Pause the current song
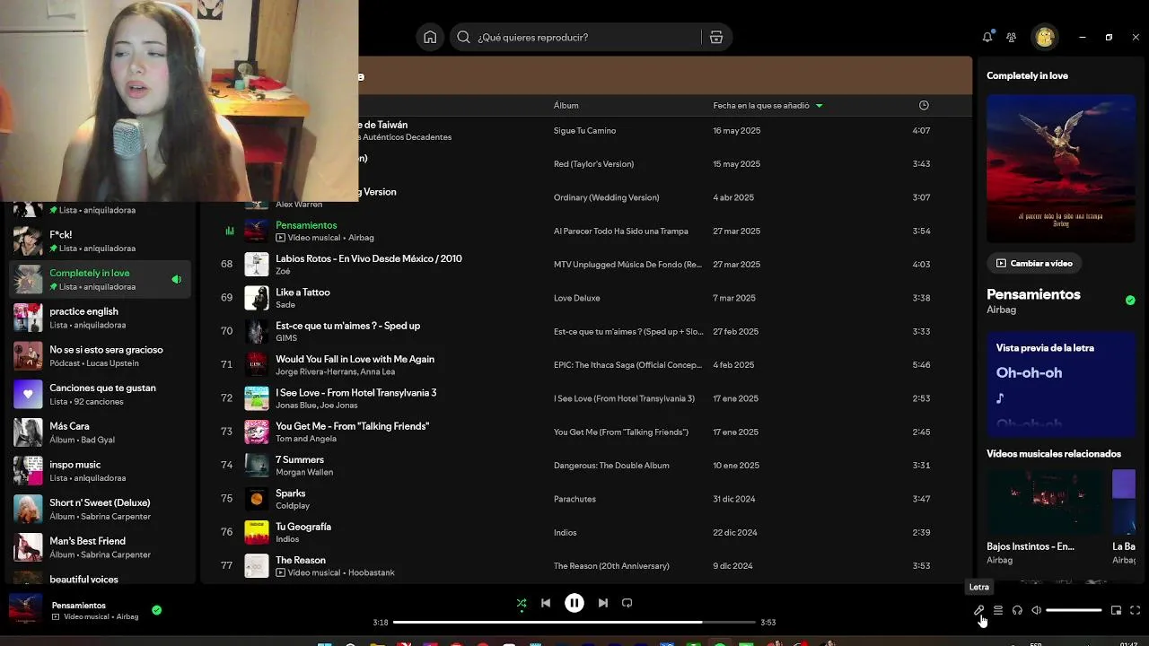 point(574,603)
